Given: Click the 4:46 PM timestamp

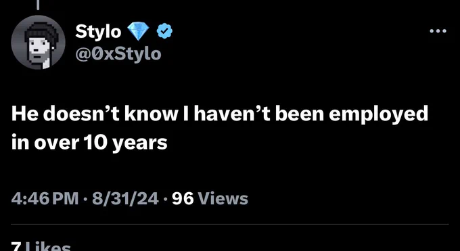Looking at the screenshot, I should click(45, 198).
